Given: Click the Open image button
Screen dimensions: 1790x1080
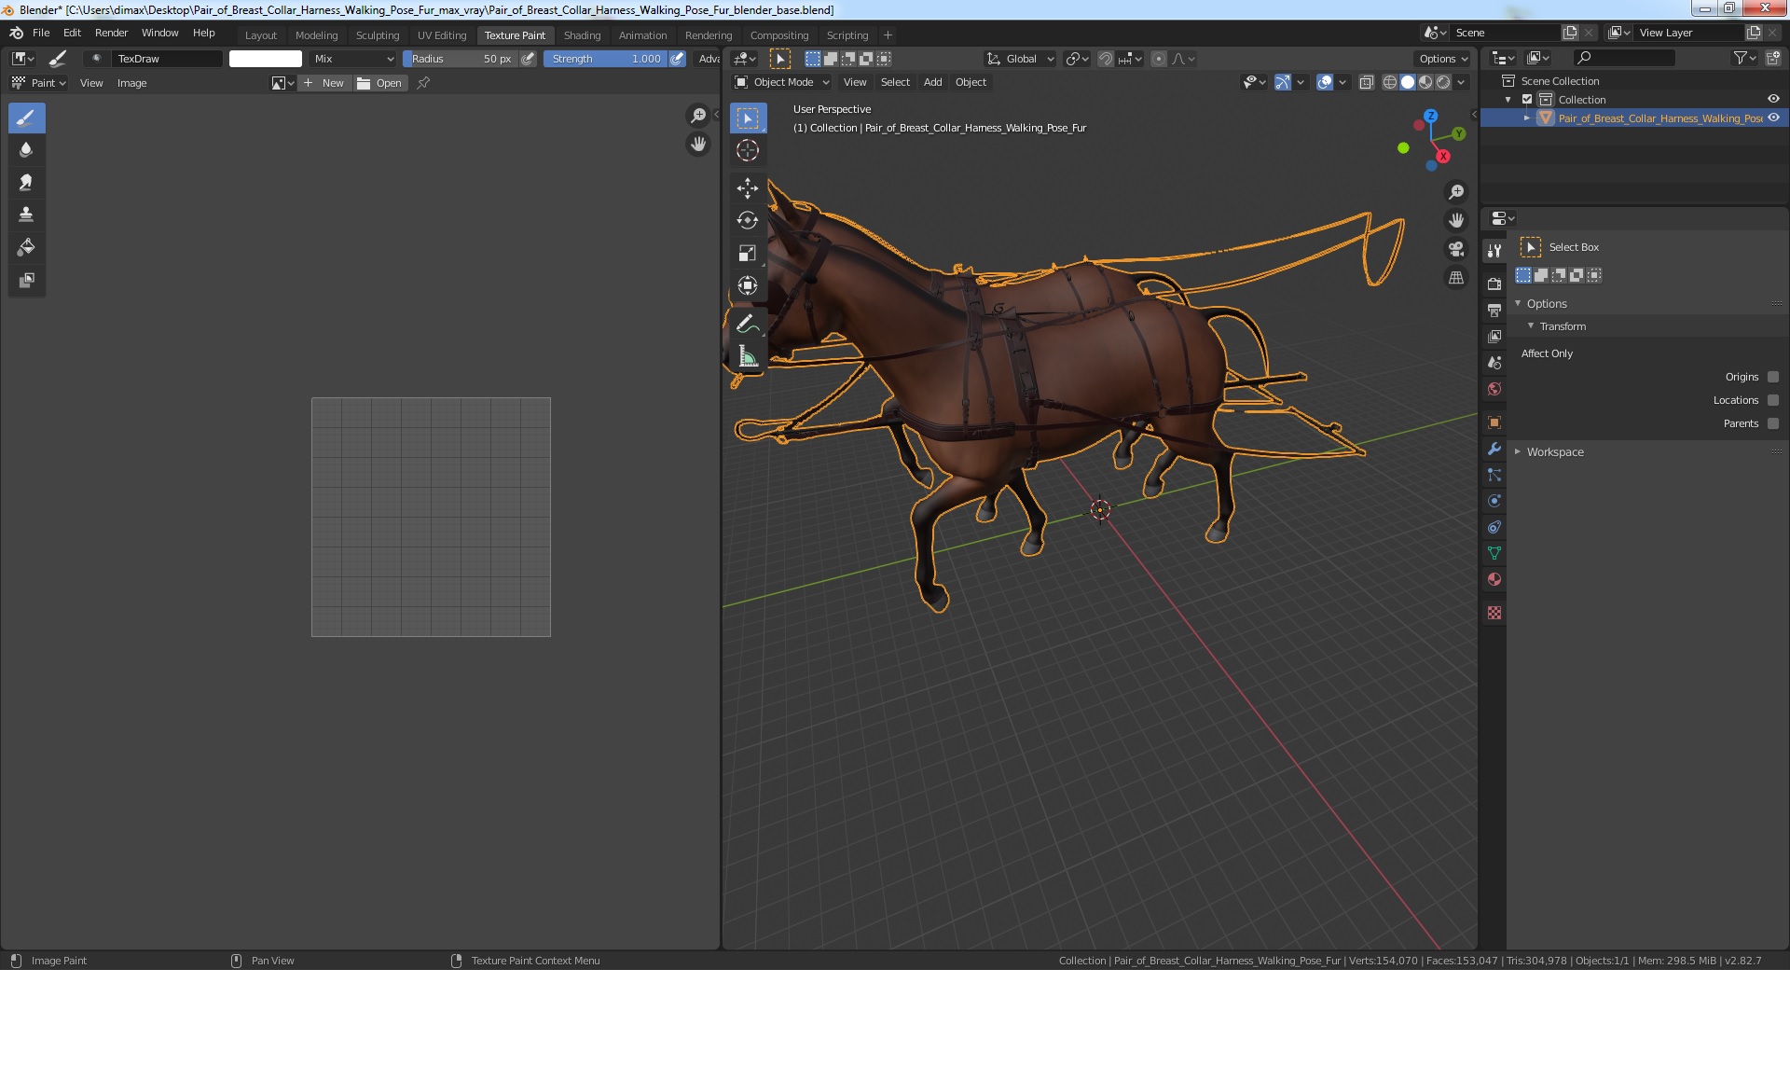Looking at the screenshot, I should [x=379, y=83].
